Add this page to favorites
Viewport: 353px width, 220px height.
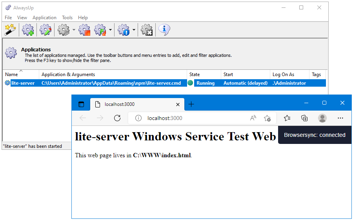pos(267,118)
